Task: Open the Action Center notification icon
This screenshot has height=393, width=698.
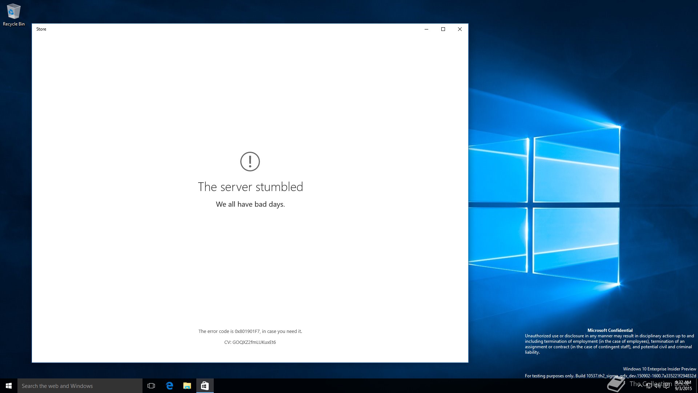Action: pos(666,386)
